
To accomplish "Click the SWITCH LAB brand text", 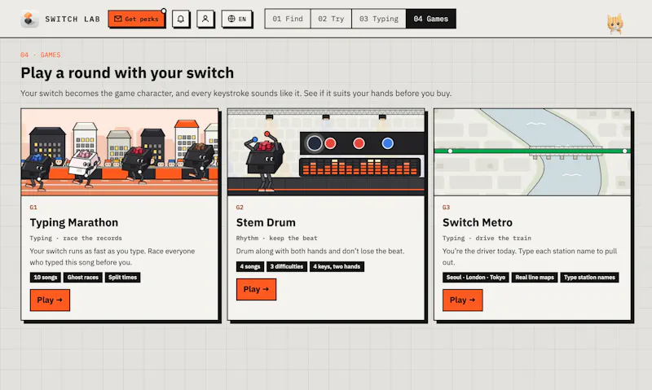I will pos(73,19).
